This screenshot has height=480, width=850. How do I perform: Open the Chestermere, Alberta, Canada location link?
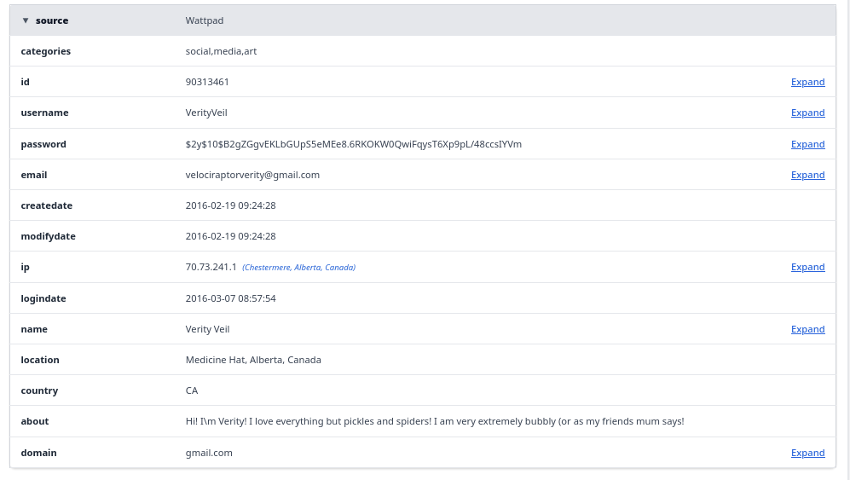[x=298, y=268]
